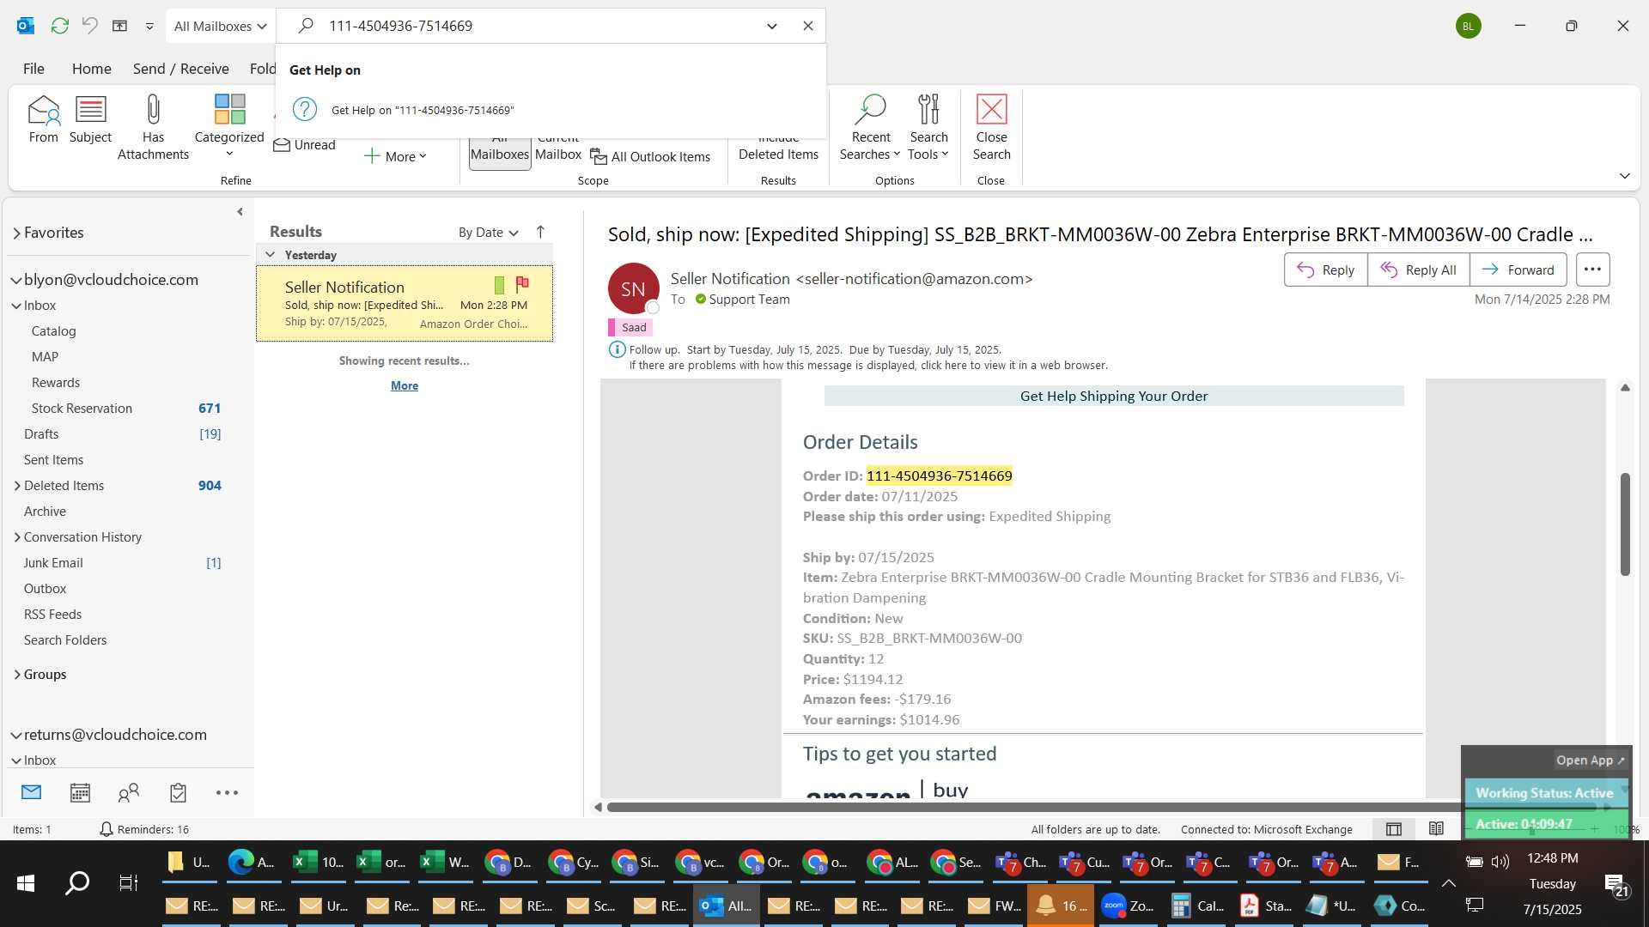Image resolution: width=1649 pixels, height=927 pixels.
Task: Filter search by Subject icon
Action: click(90, 120)
